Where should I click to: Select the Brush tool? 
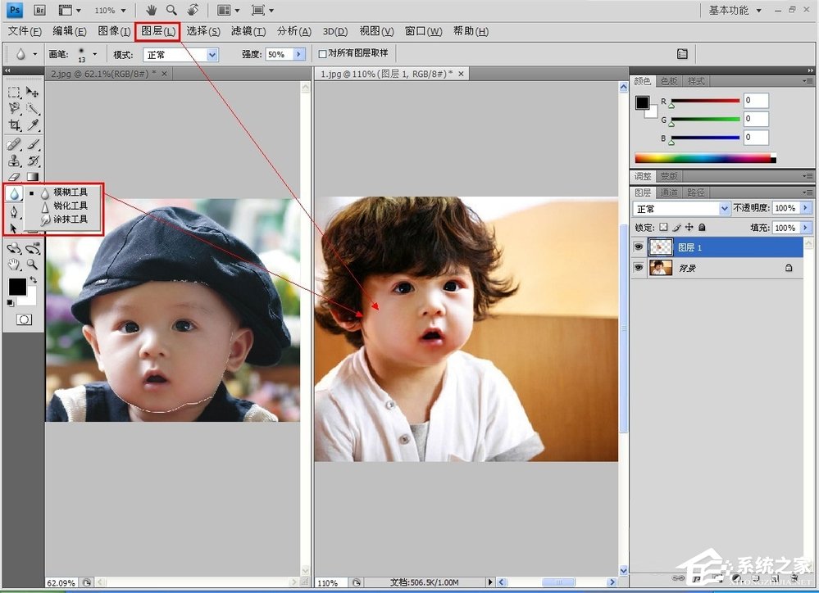pyautogui.click(x=33, y=144)
